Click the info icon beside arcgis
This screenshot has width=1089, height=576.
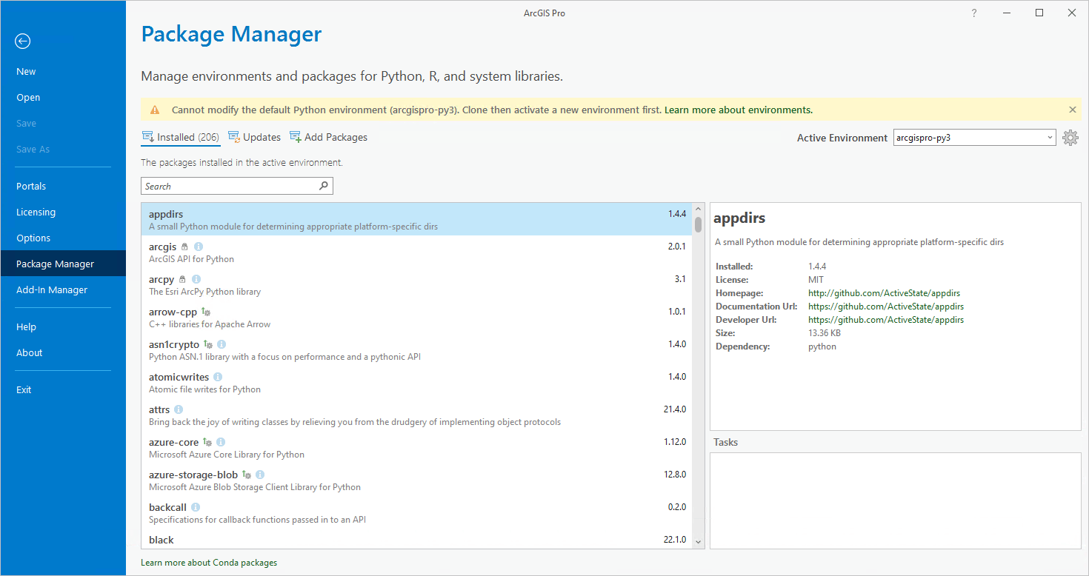[x=197, y=246]
